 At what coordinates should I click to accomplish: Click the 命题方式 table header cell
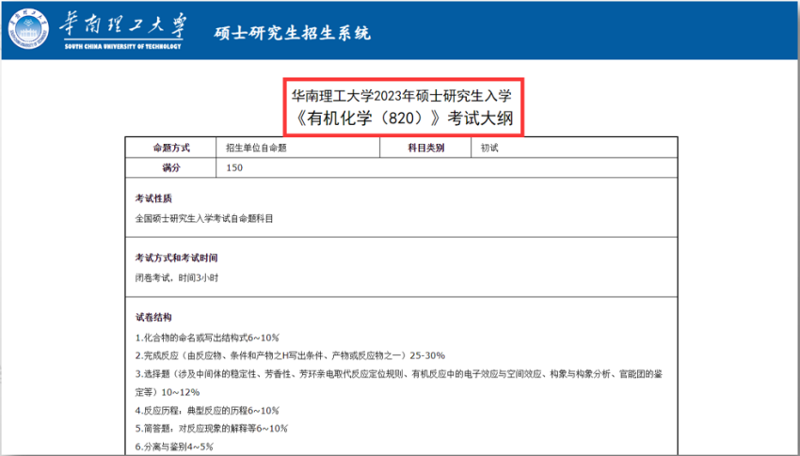(171, 148)
